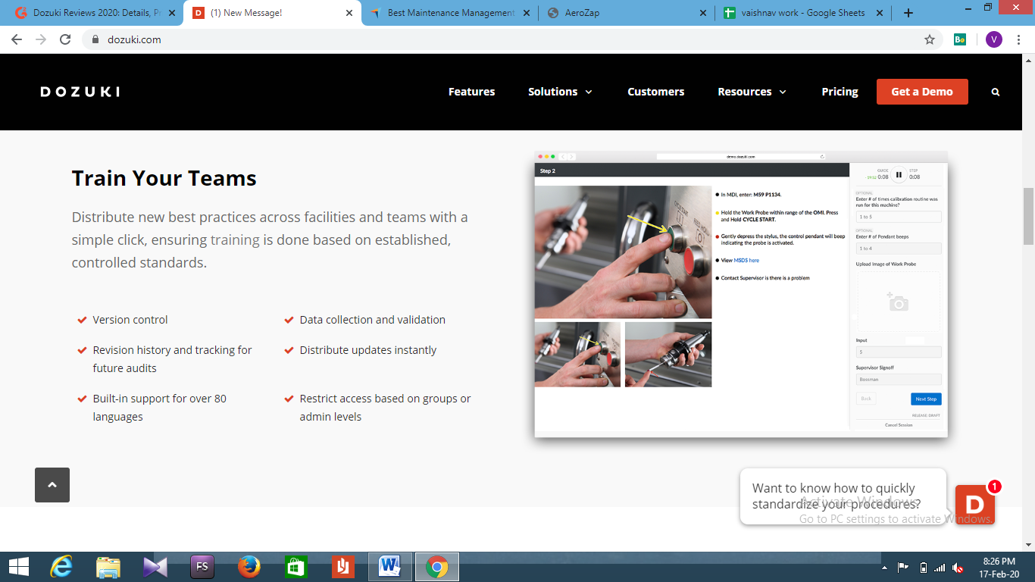
Task: Show hidden system tray icons
Action: (x=884, y=568)
